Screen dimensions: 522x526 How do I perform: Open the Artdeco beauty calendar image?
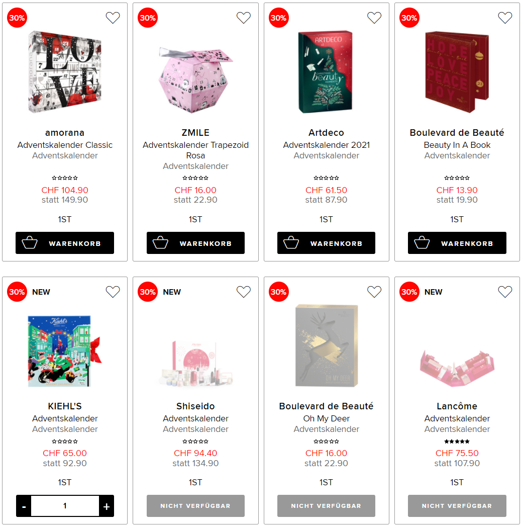tap(326, 72)
